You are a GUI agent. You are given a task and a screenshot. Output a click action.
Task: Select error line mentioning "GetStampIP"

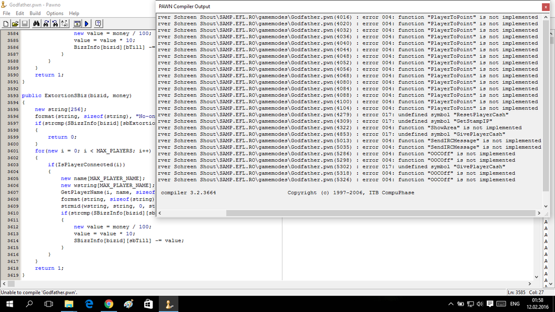325,121
